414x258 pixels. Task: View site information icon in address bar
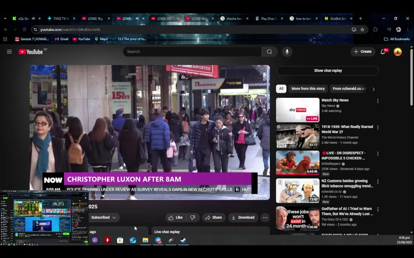click(x=36, y=29)
